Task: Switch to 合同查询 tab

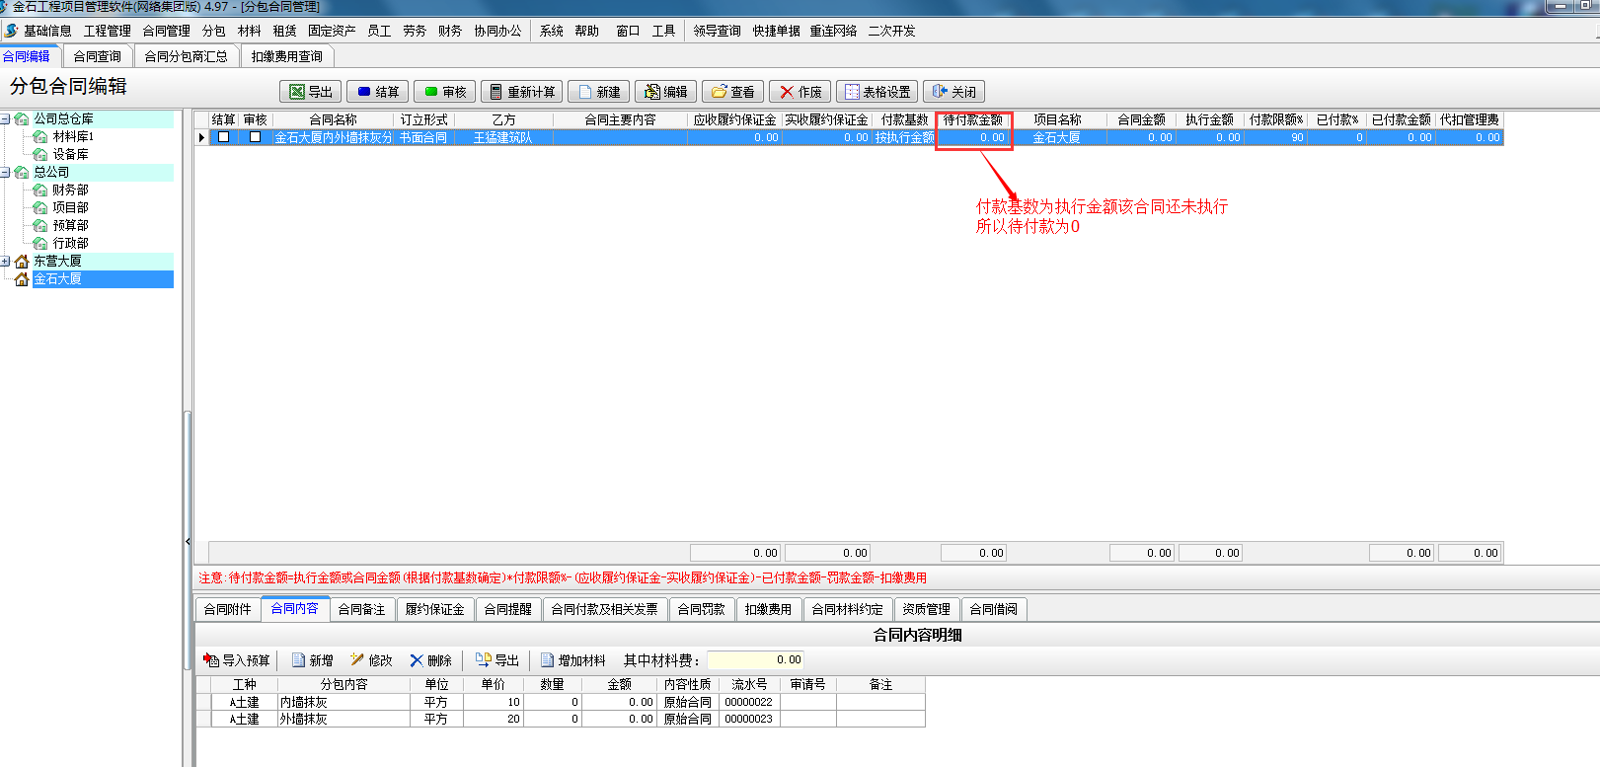Action: pos(97,56)
